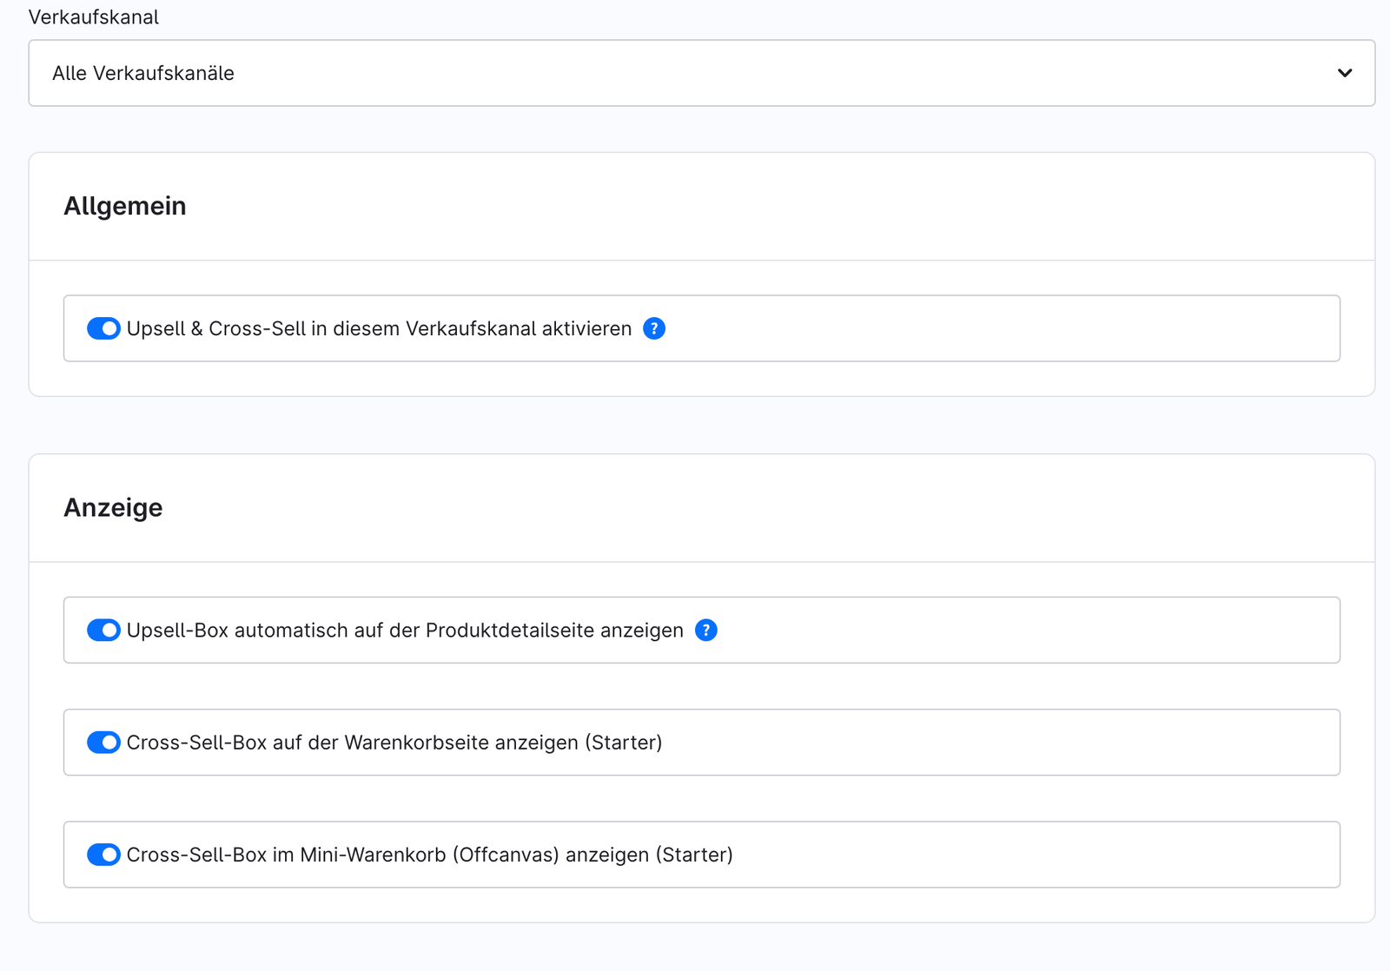Click label text Cross-Sell-Box im Mini-Warenkorb (Offcanvas)
The image size is (1390, 971).
(x=430, y=855)
